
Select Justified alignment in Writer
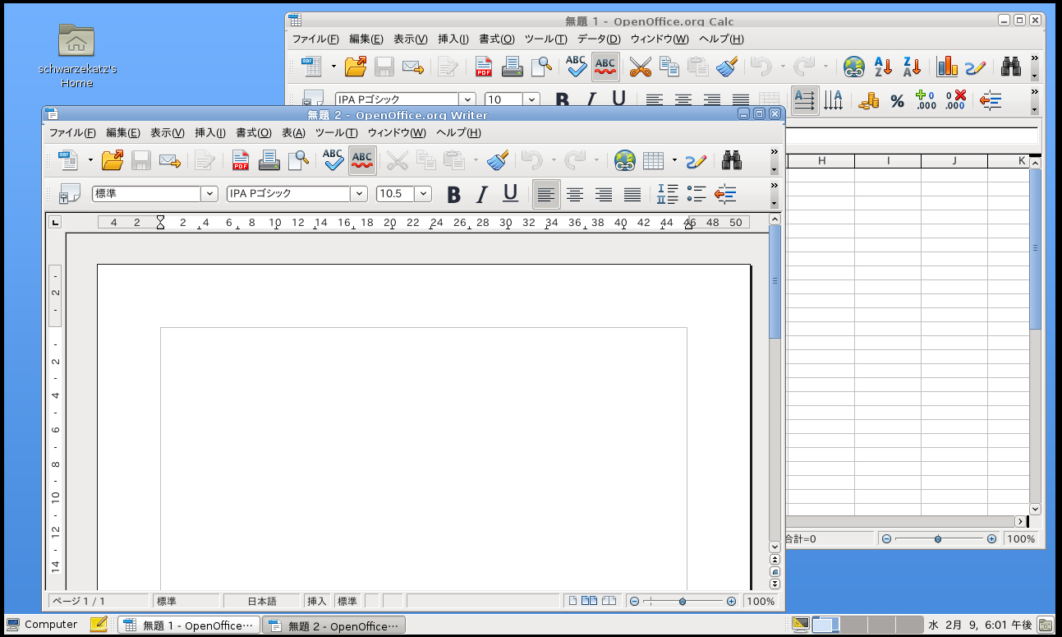click(x=632, y=194)
